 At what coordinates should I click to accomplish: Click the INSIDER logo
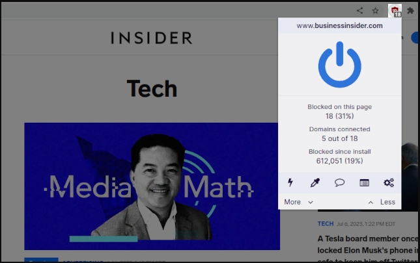[152, 38]
